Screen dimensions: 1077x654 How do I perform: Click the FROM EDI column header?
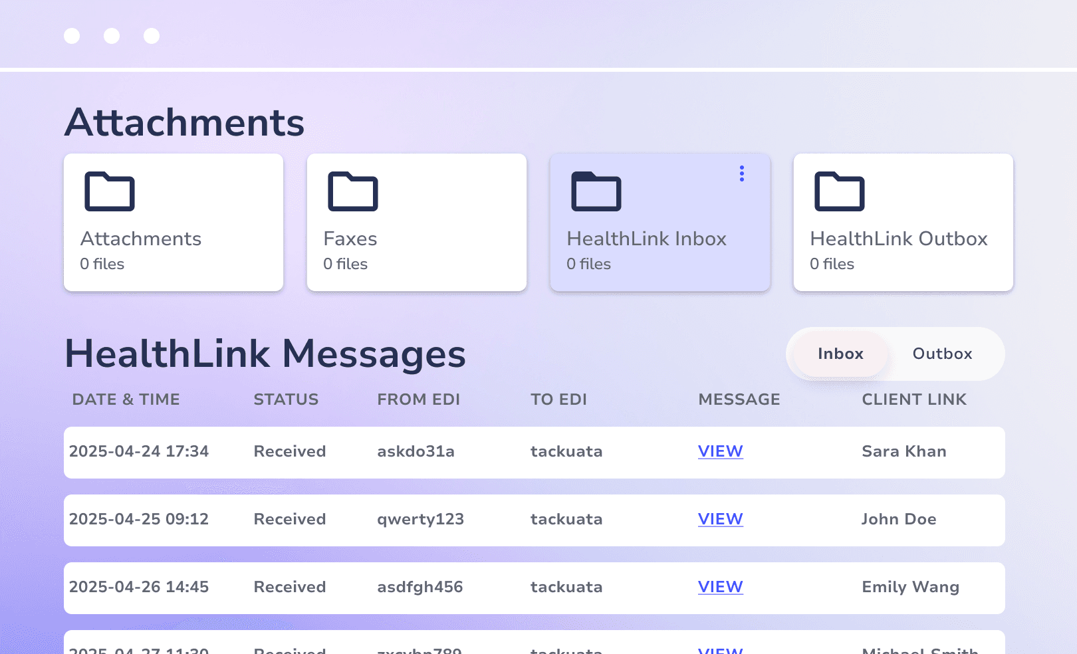[x=419, y=399]
